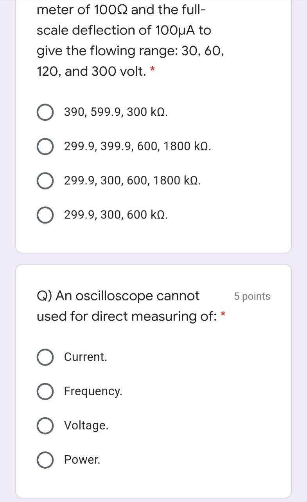This screenshot has height=502, width=307.
Task: Click inside the oscilloscope question card
Action: click(x=153, y=373)
